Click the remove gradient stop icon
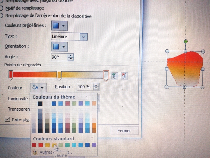The width and height of the screenshot is (210, 158). [124, 76]
